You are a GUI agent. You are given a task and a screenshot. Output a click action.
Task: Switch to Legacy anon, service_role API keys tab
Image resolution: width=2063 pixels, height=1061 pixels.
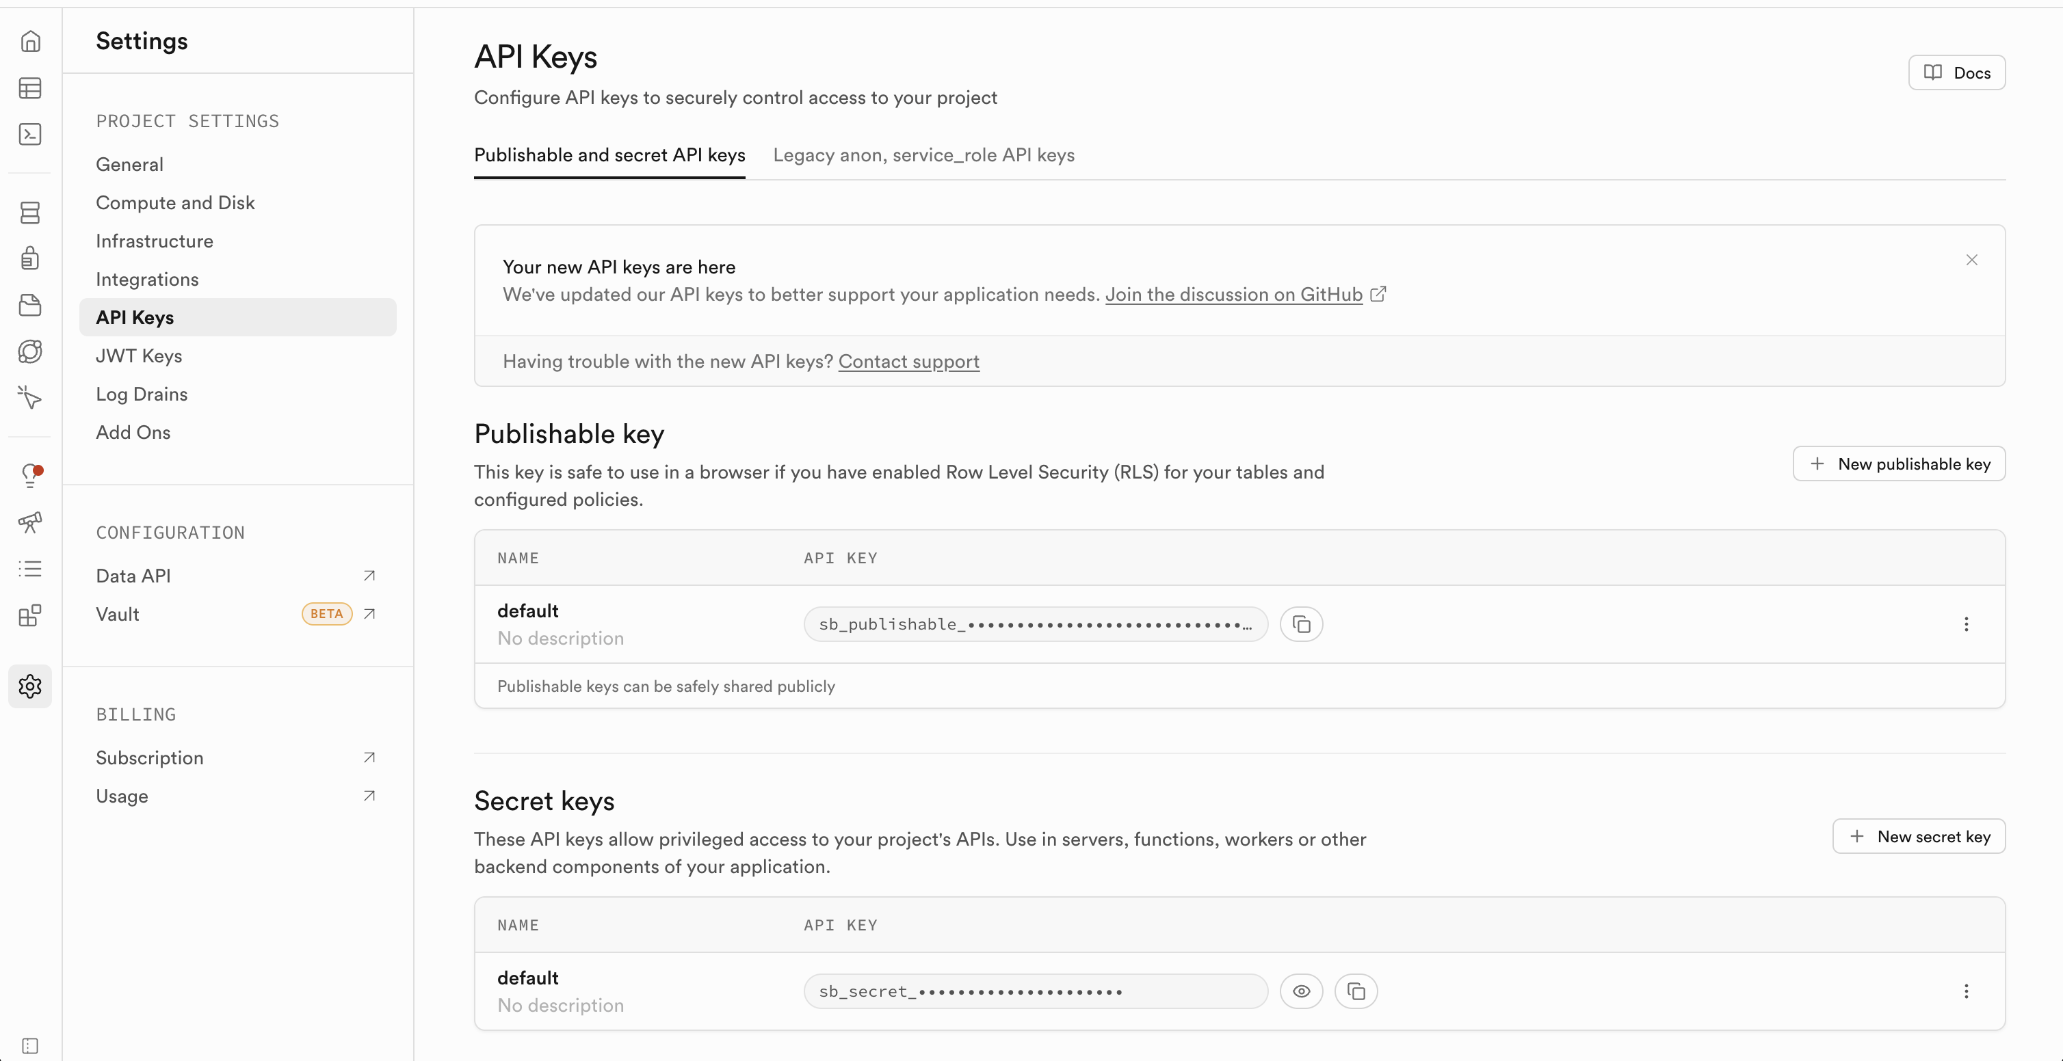[x=923, y=155]
